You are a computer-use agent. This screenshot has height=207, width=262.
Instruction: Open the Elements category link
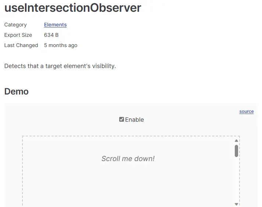coord(55,25)
